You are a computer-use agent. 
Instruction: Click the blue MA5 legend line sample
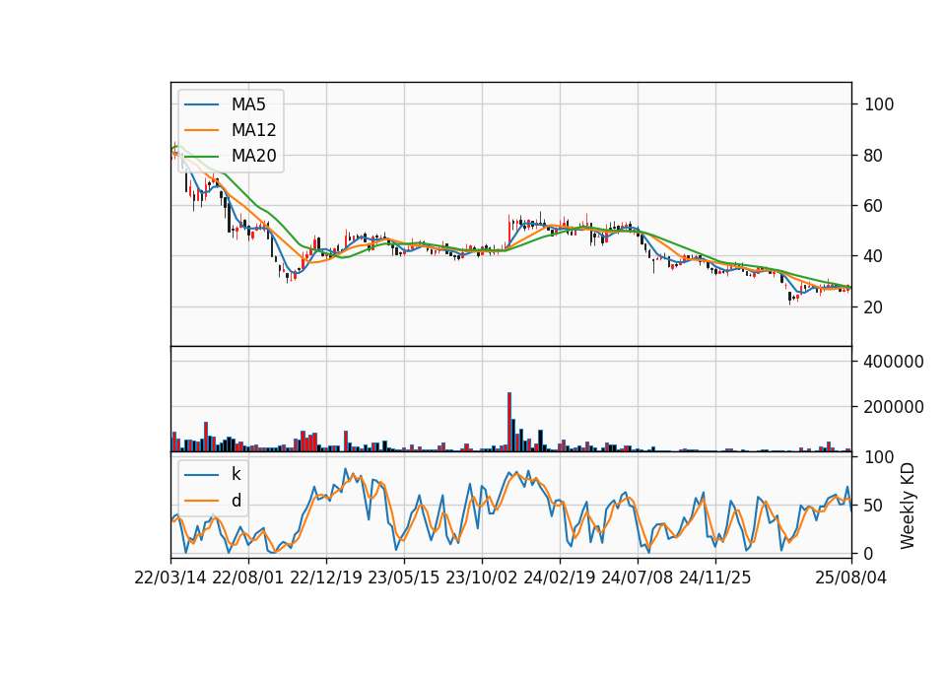click(201, 104)
